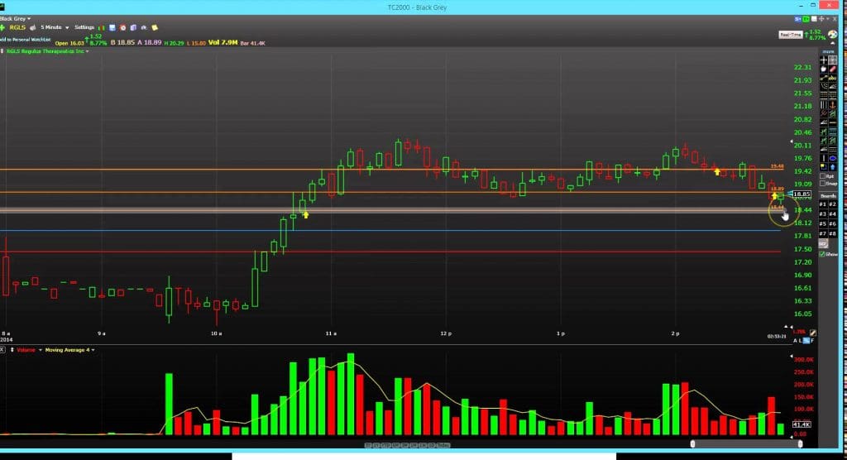Click the purple copy chart icon
The width and height of the screenshot is (847, 460).
point(133,27)
